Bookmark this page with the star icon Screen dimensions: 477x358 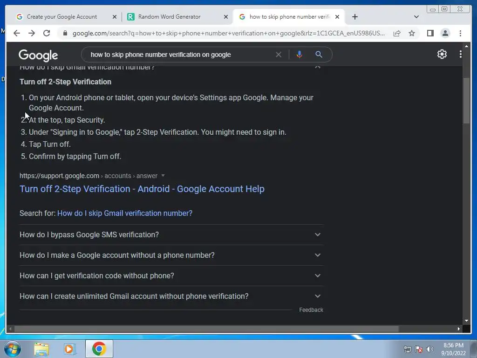tap(412, 33)
